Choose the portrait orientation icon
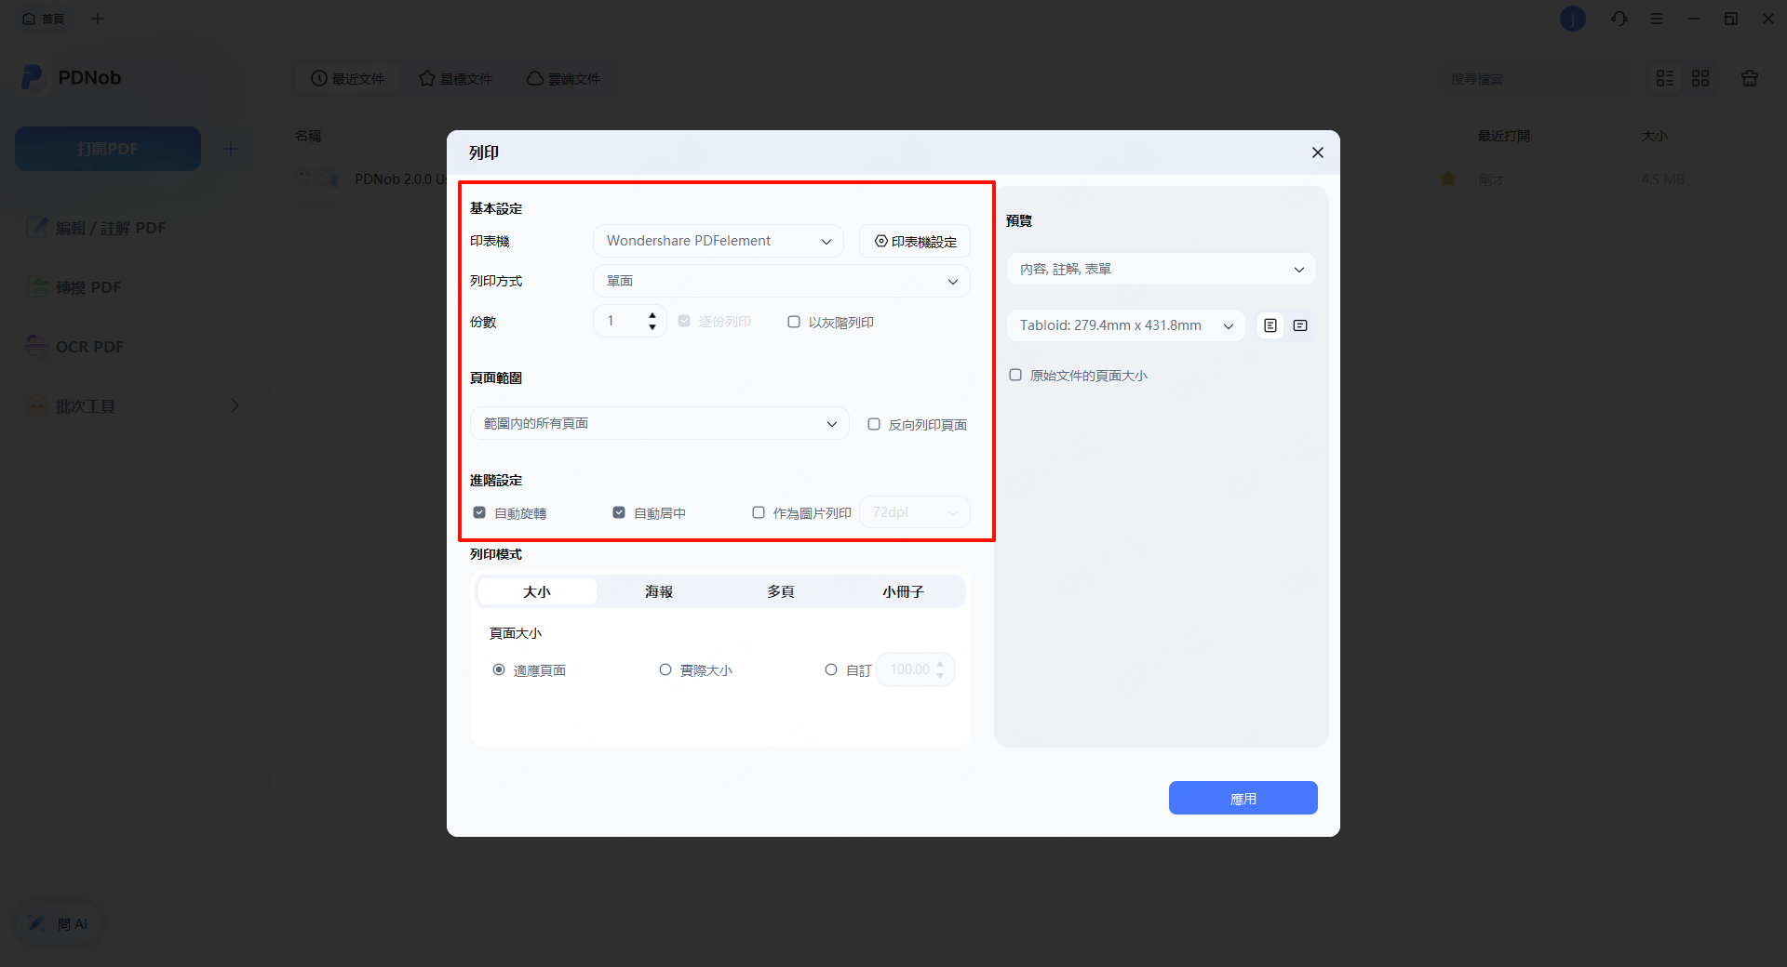Viewport: 1787px width, 967px height. 1270,325
